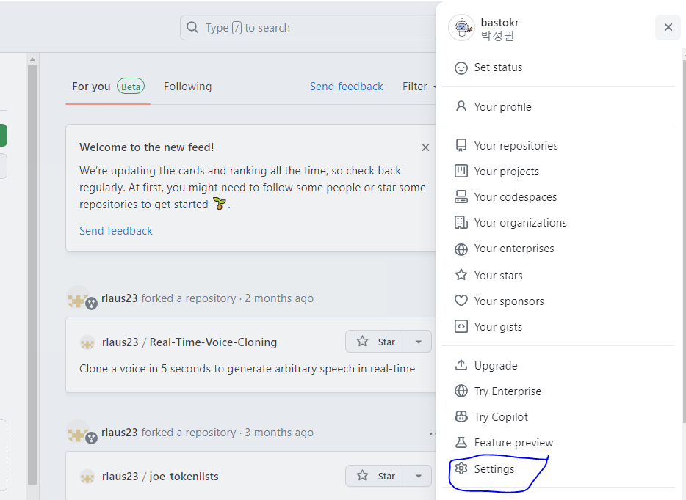Screen dimensions: 686x500
Task: Focus the Type / to search field
Action: (x=308, y=28)
